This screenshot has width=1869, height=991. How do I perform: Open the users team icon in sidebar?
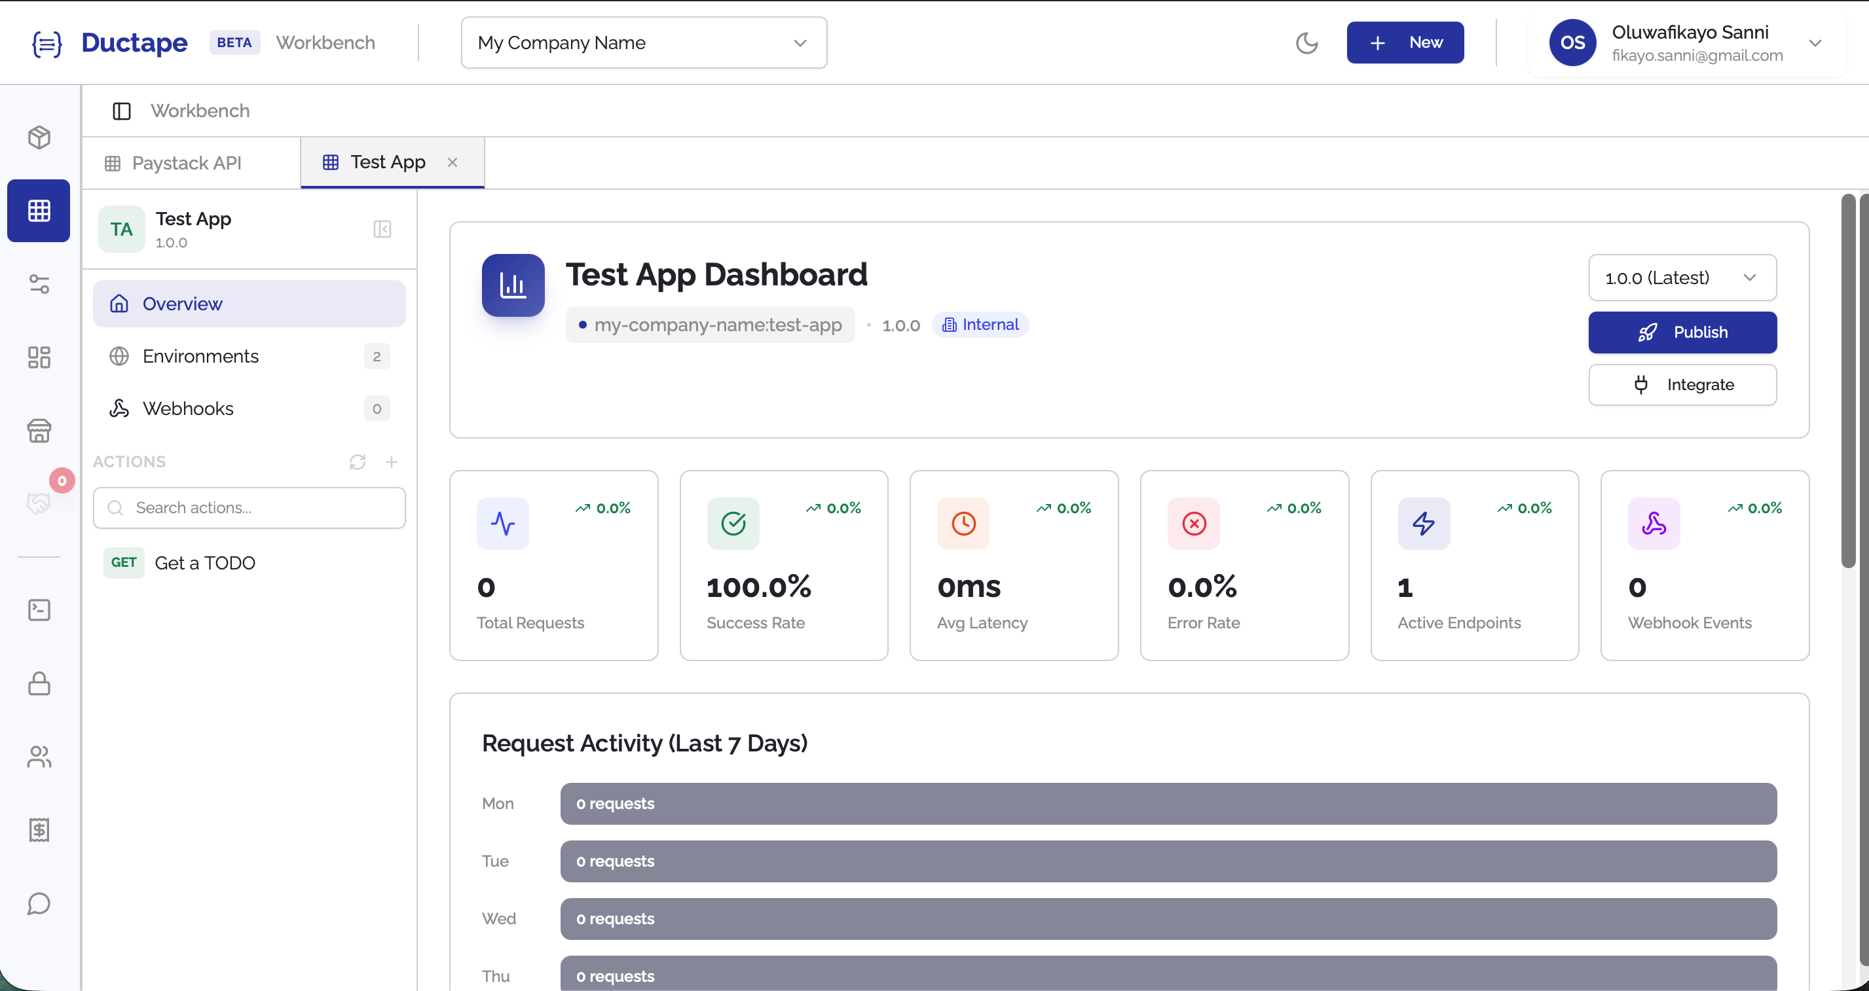click(39, 756)
